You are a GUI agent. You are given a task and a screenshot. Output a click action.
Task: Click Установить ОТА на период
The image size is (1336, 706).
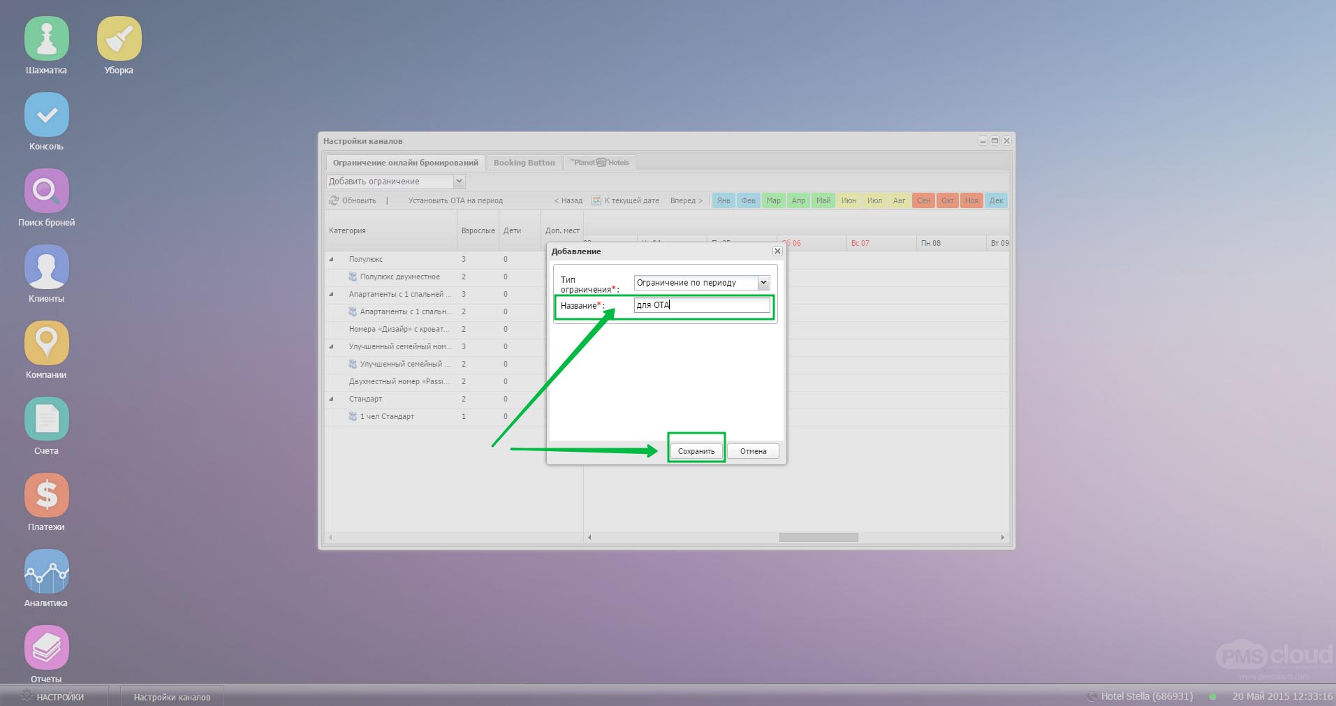[455, 200]
